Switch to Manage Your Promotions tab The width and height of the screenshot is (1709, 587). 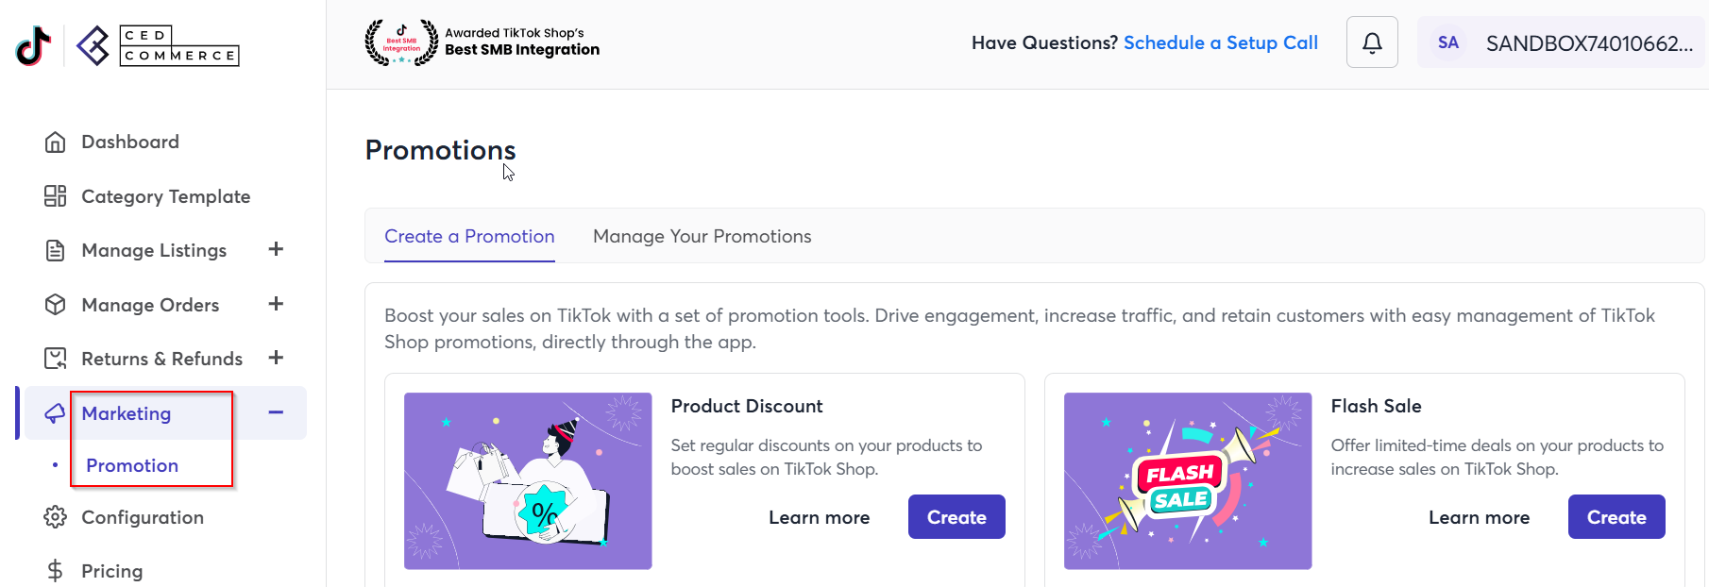(702, 236)
